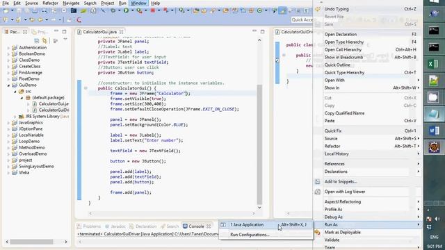Open Excel from the taskbar

pyautogui.click(x=434, y=64)
